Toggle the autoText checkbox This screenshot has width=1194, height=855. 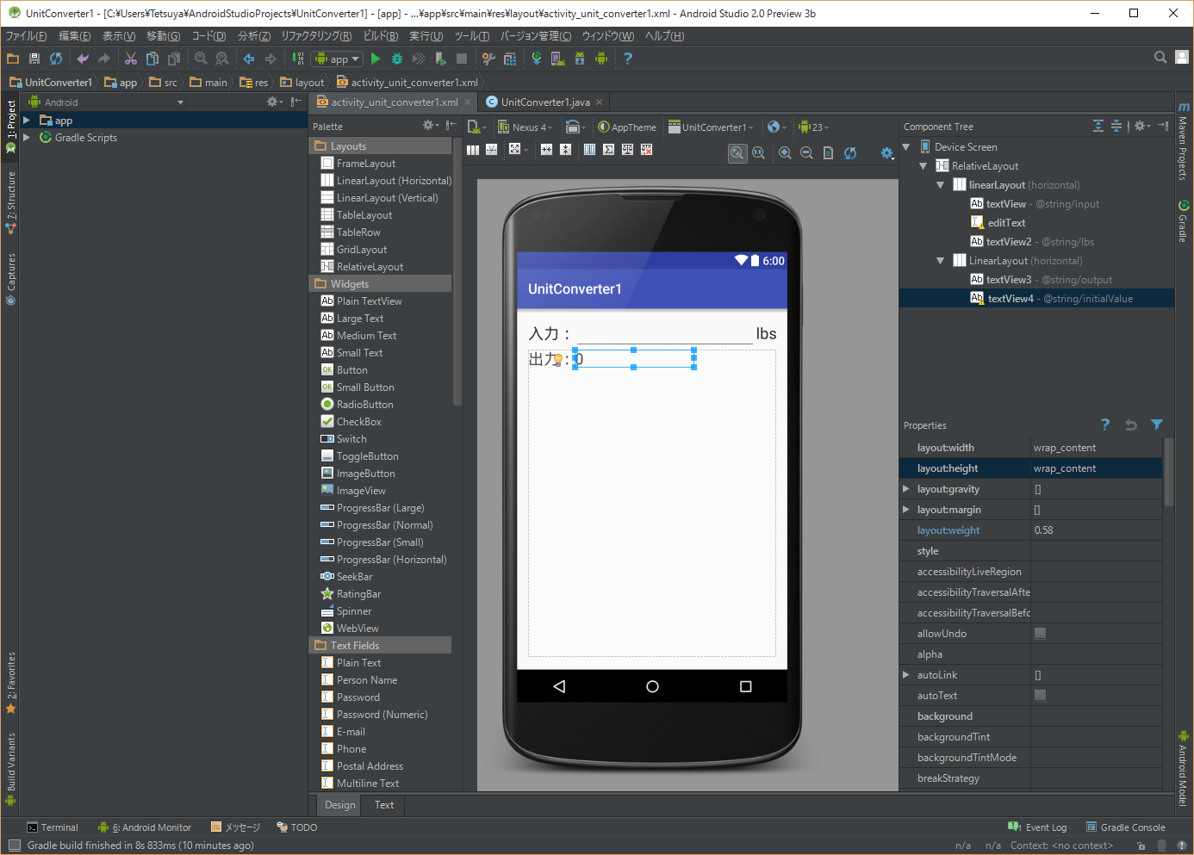click(1040, 695)
